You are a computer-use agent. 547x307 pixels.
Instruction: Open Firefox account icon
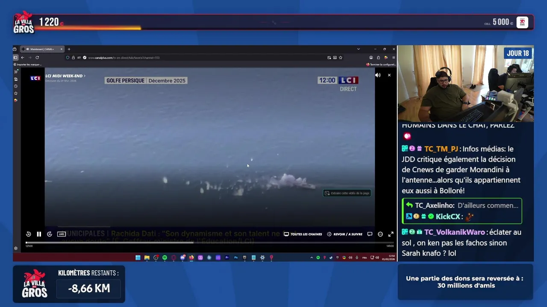(371, 58)
